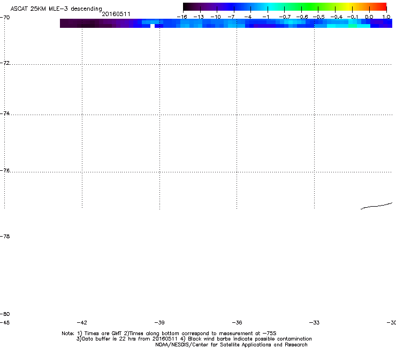Select the date label 20160511
The image size is (396, 348).
pyautogui.click(x=116, y=14)
